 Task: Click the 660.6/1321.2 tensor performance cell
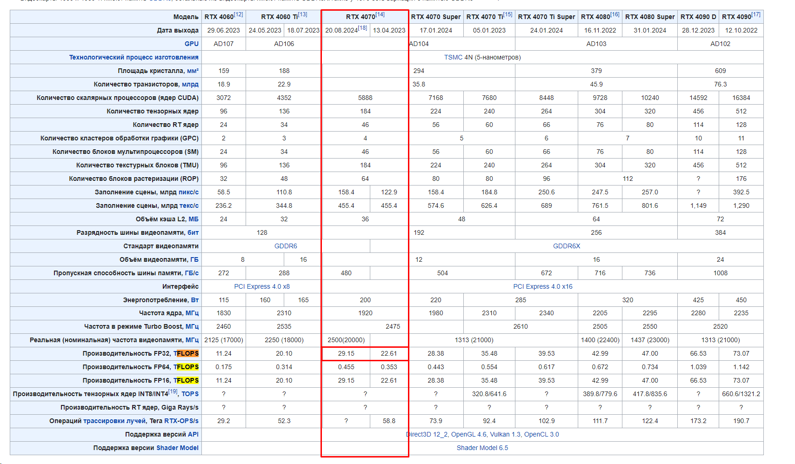coord(742,394)
